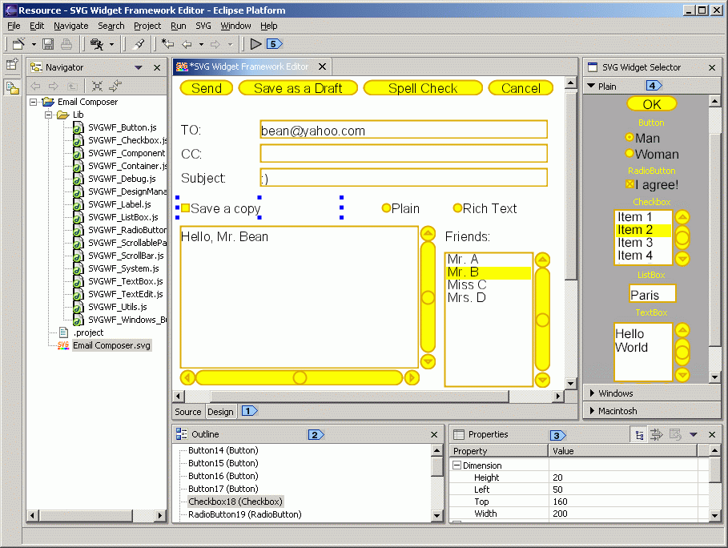Screen dimensions: 728x548
Task: Toggle the Save a copy checkbox
Action: (185, 208)
